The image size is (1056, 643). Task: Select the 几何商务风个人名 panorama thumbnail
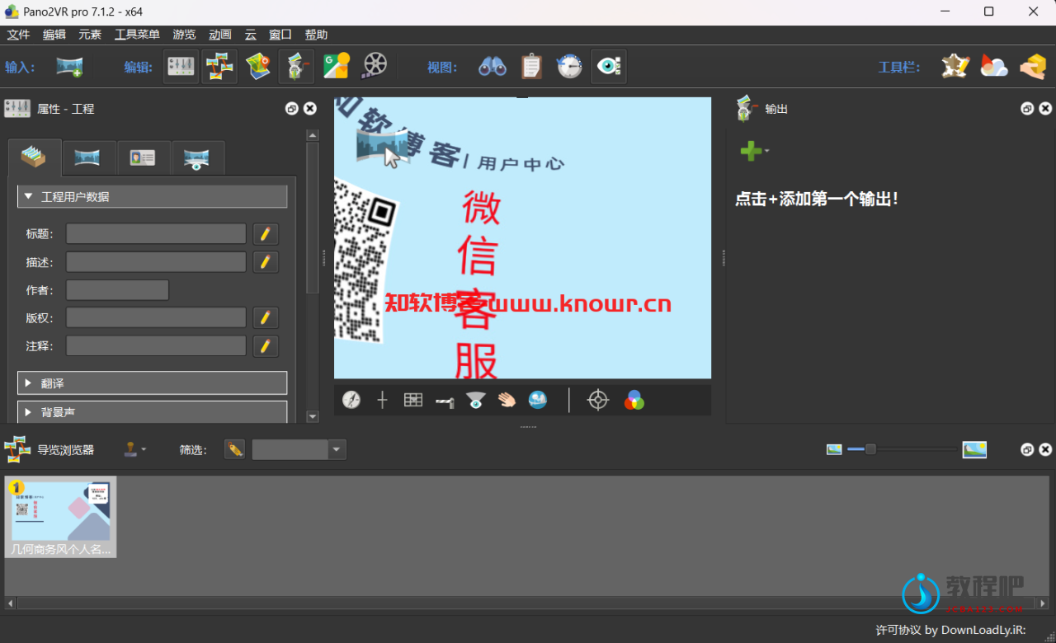coord(60,517)
